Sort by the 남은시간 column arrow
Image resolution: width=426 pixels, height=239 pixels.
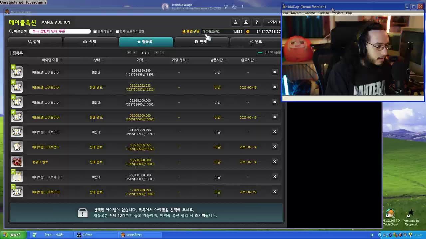pos(226,60)
